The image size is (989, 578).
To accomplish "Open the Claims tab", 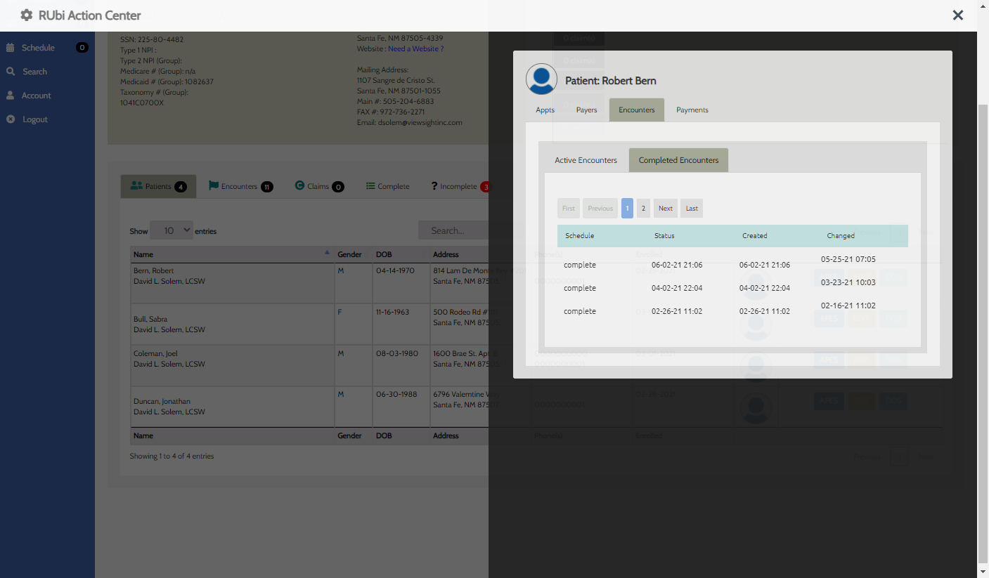I will coord(318,187).
